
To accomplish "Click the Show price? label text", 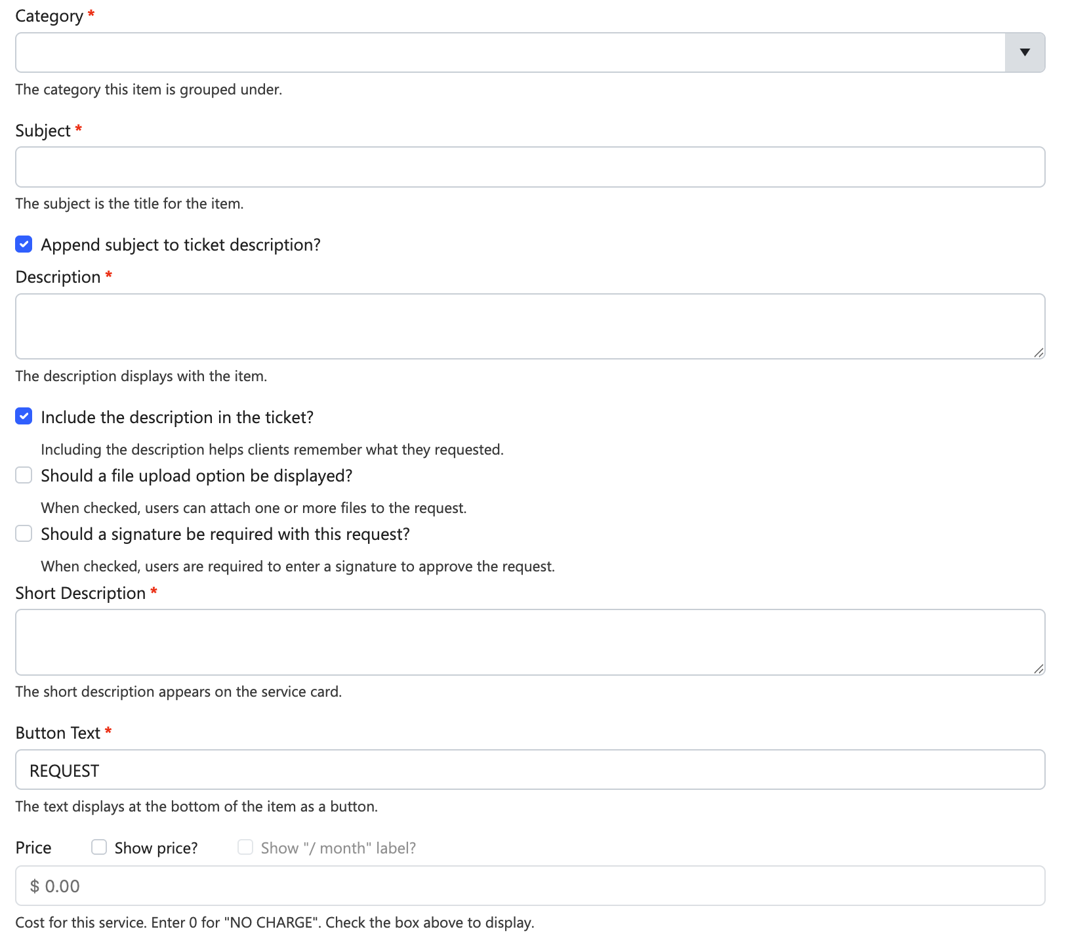I will tap(156, 848).
